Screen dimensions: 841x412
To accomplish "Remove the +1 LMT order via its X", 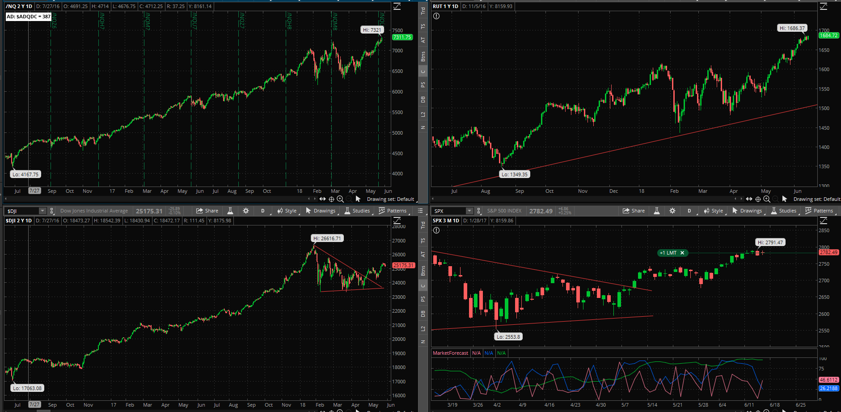I will (x=682, y=253).
